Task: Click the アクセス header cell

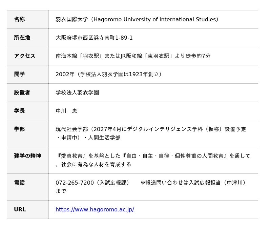Action: [x=28, y=56]
